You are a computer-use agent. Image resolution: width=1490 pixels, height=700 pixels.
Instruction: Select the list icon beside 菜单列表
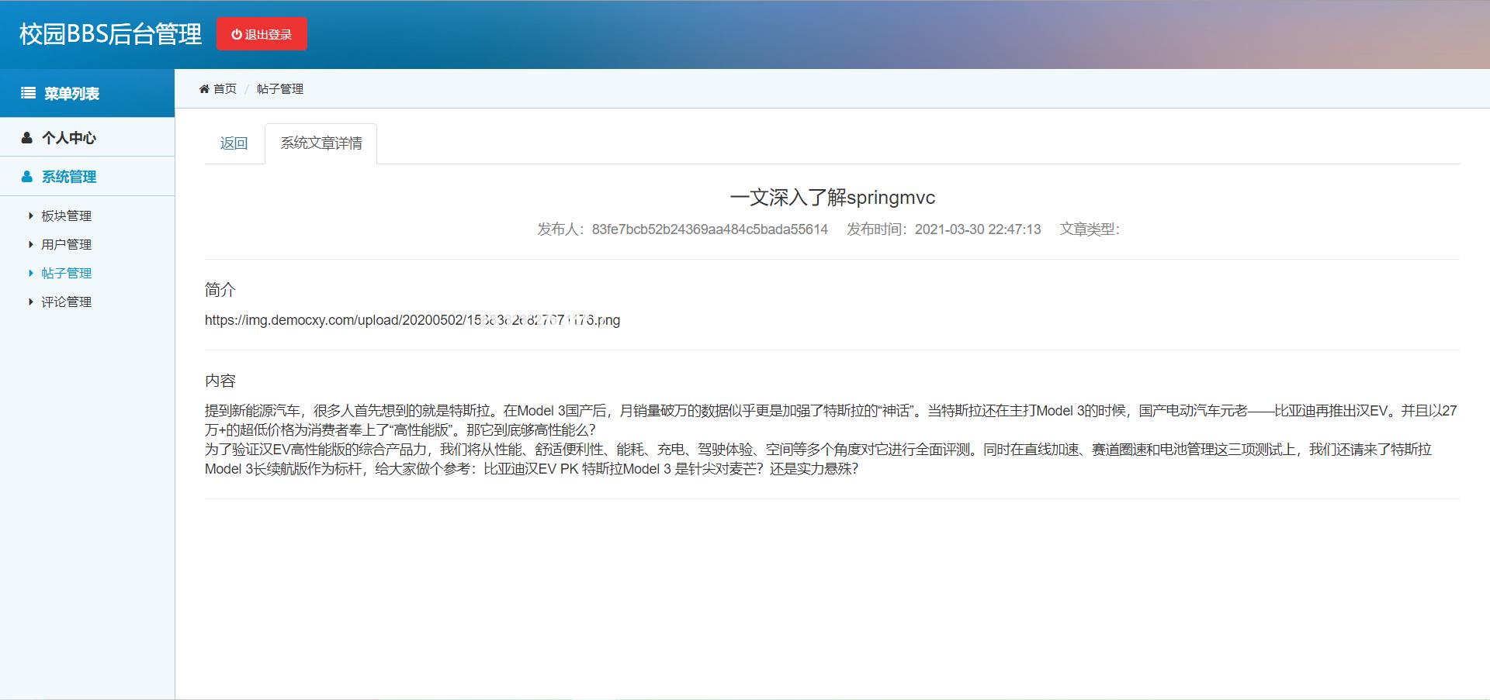click(x=28, y=92)
